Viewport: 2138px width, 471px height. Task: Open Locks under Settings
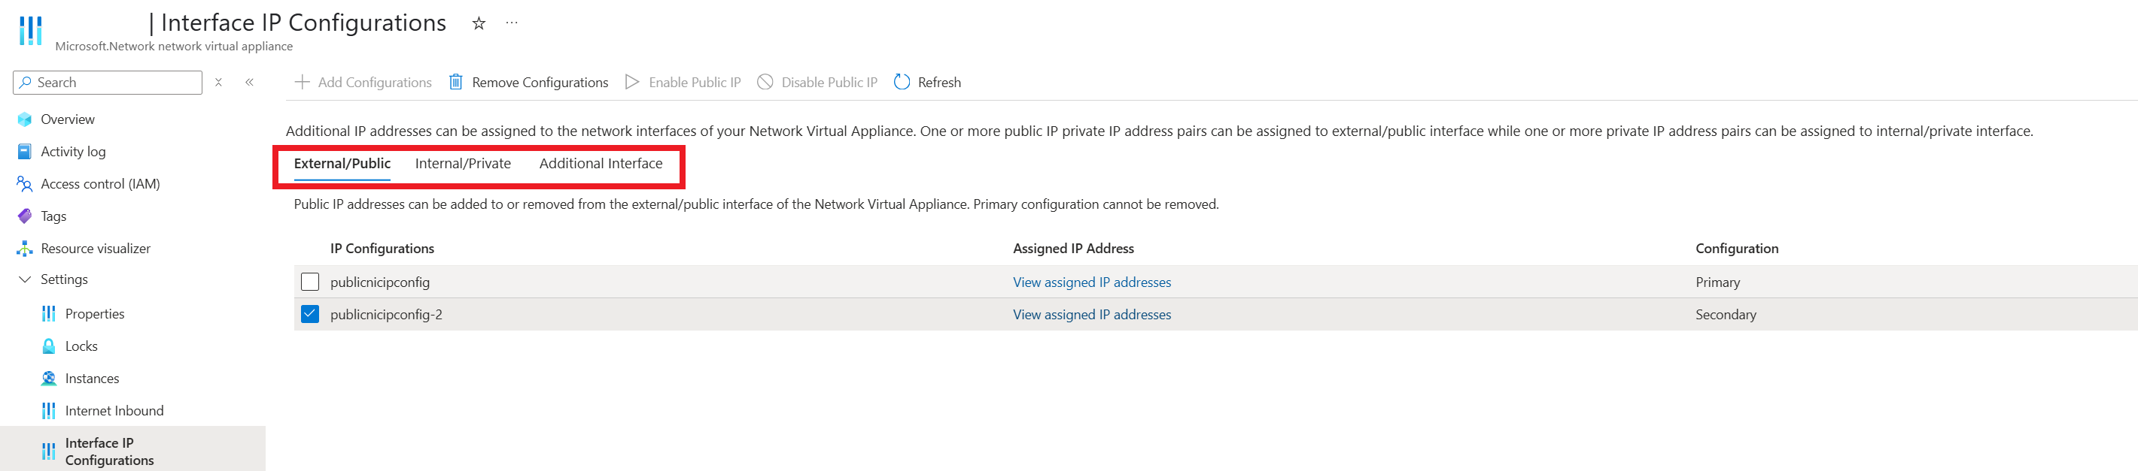pos(81,346)
